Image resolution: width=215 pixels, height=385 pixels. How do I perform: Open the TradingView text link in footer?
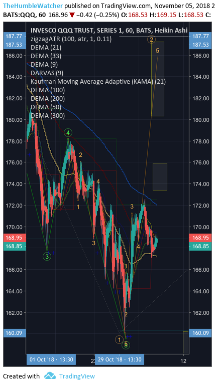[x=77, y=376]
